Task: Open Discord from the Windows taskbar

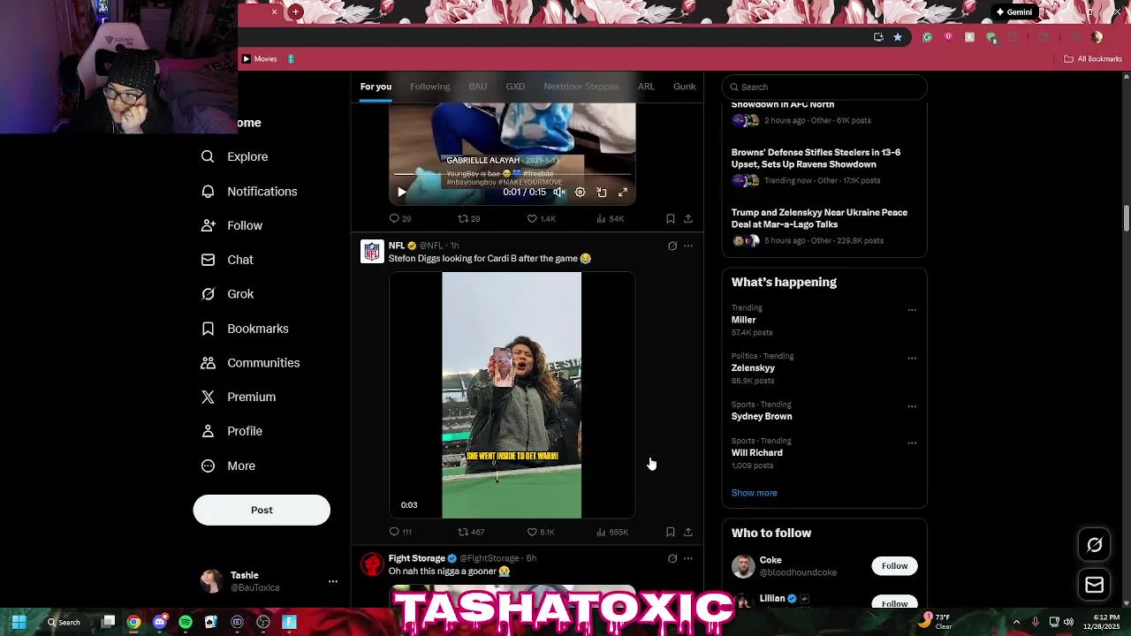Action: [159, 622]
